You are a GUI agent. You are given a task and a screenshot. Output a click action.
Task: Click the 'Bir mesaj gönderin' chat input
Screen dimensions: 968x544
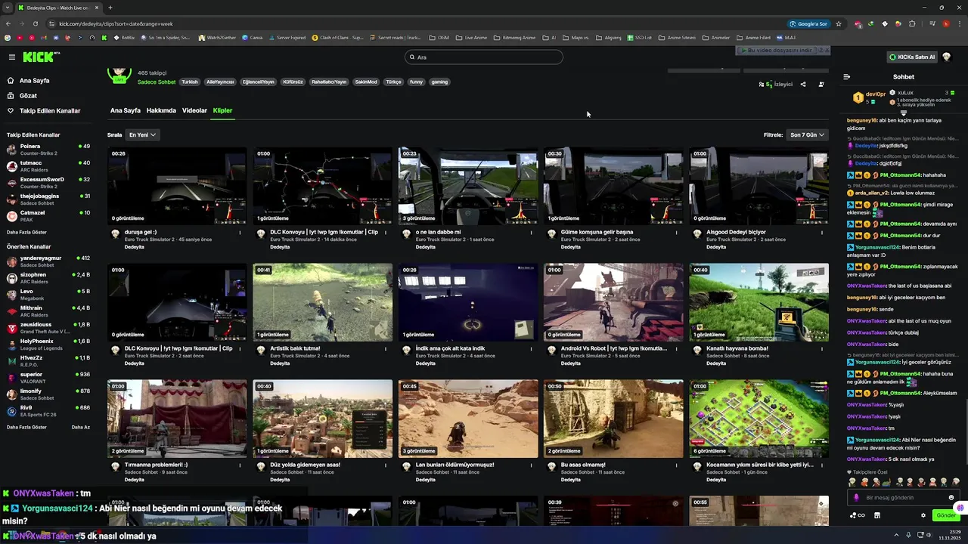click(904, 497)
